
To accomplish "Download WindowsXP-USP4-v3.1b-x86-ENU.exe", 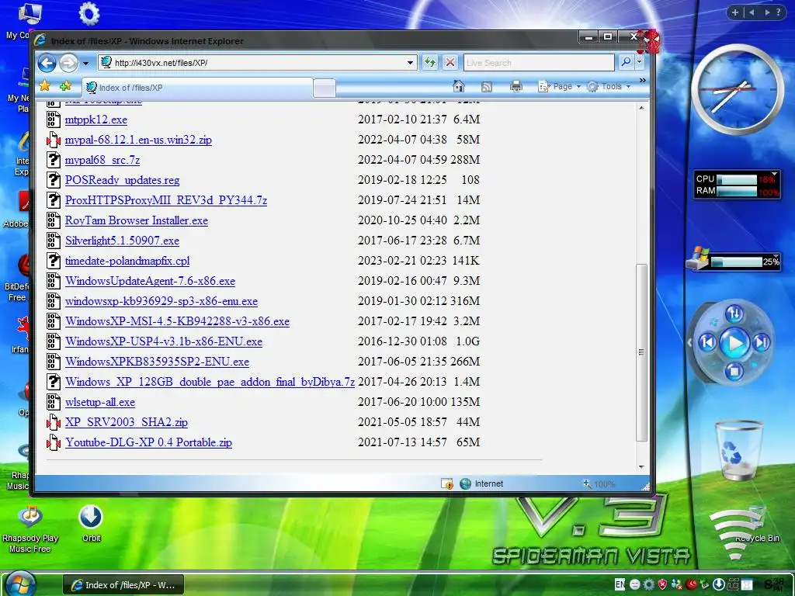I will [164, 341].
